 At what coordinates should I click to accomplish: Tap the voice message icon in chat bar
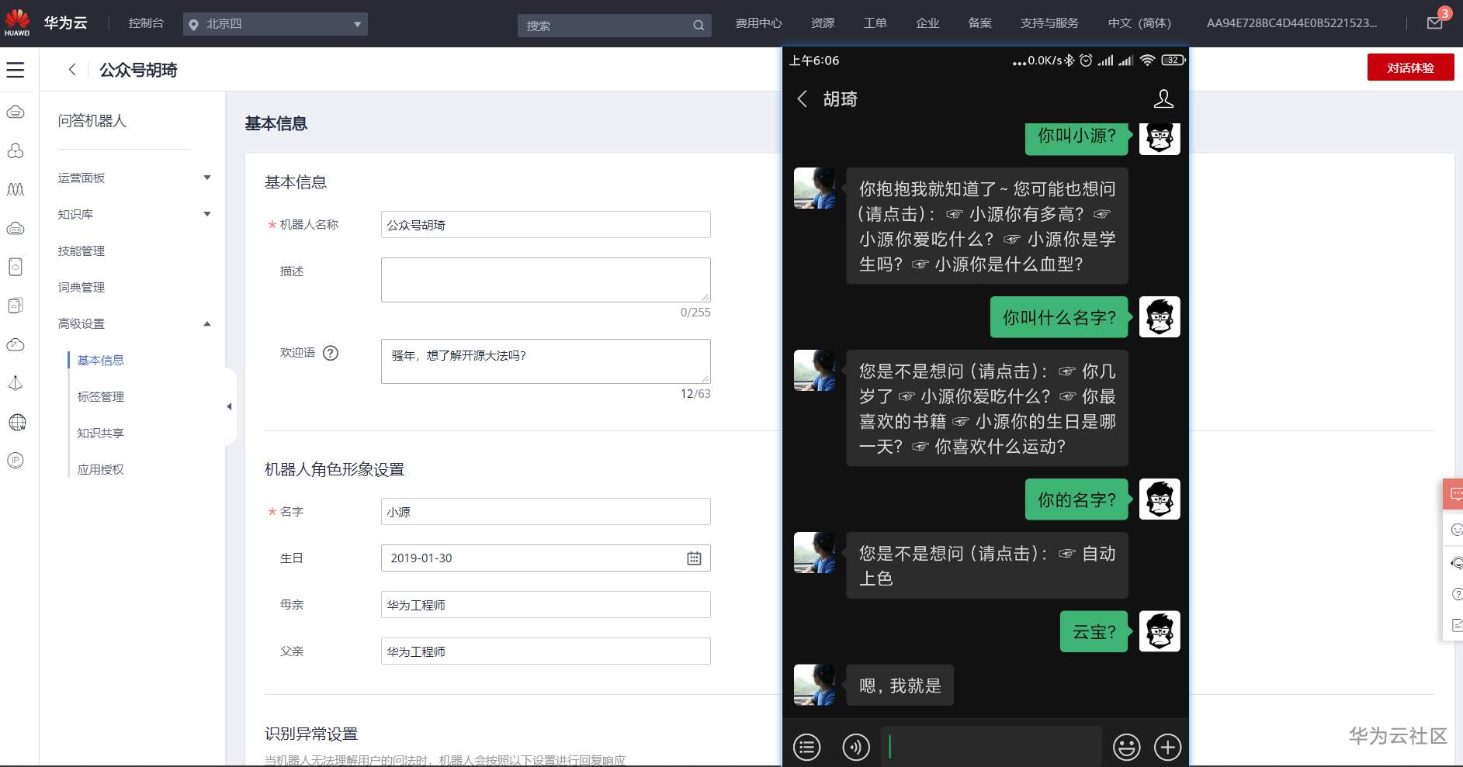click(856, 747)
